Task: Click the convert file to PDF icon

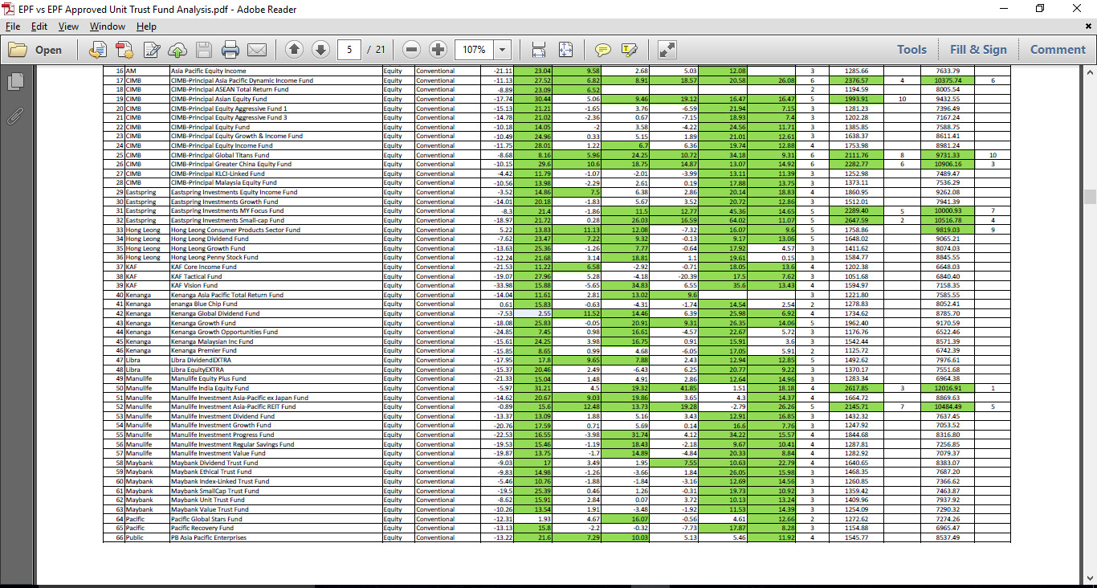Action: (97, 50)
